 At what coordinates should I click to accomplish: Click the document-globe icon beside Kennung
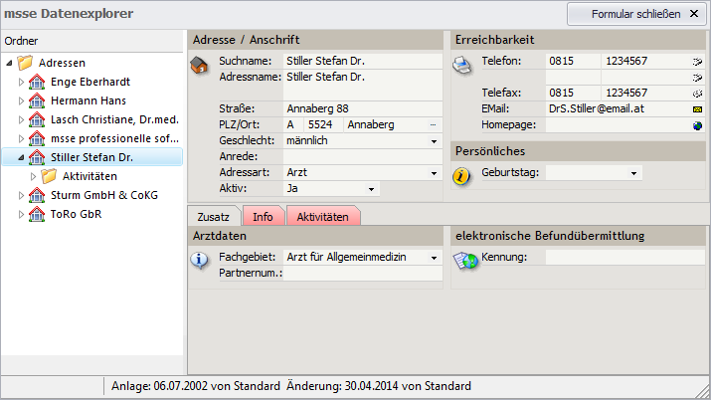coord(465,261)
